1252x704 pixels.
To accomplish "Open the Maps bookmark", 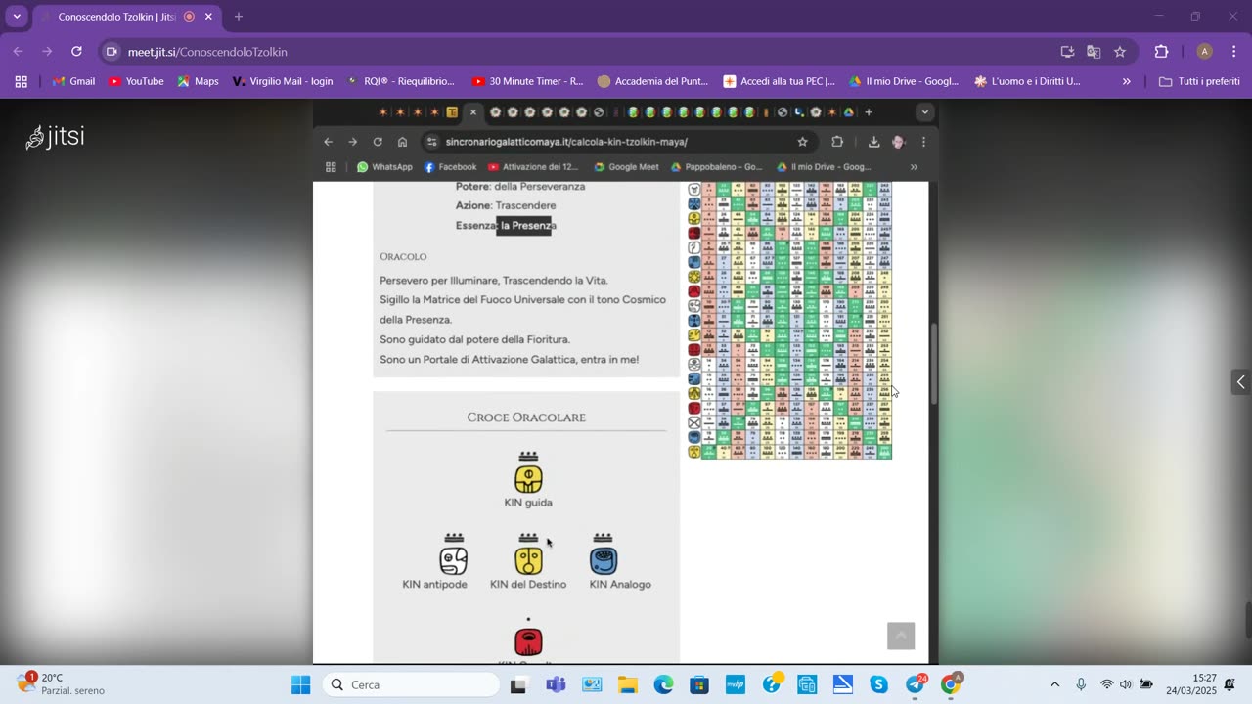I will 198,81.
